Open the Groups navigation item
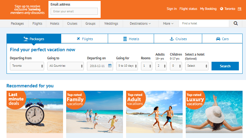The width and height of the screenshot is (246, 138). (90, 23)
